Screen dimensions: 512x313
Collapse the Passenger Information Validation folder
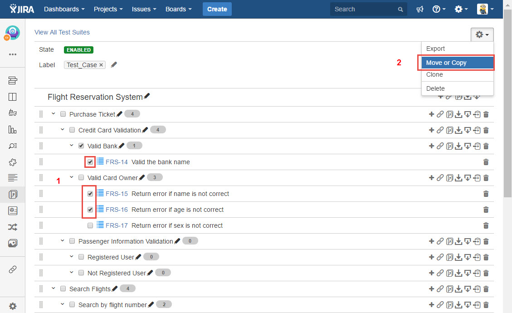pyautogui.click(x=63, y=241)
